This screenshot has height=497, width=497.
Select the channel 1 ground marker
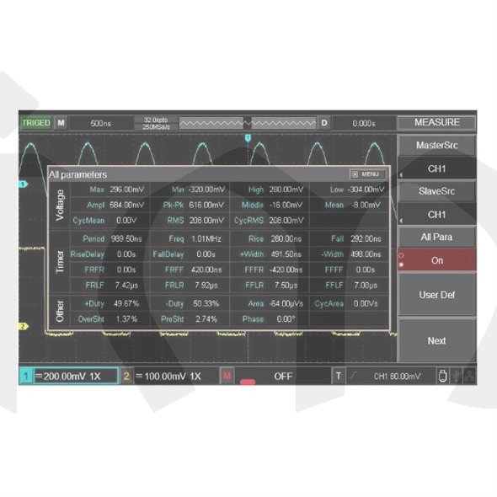(x=23, y=184)
